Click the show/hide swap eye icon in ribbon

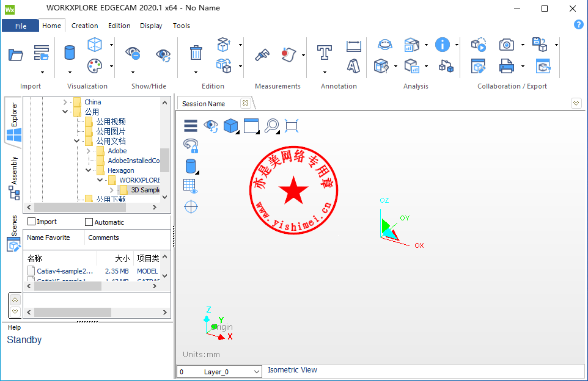(x=163, y=55)
